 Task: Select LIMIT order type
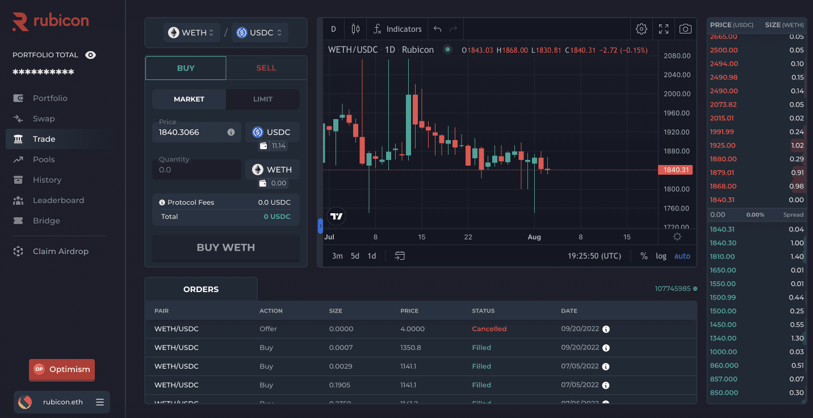263,99
